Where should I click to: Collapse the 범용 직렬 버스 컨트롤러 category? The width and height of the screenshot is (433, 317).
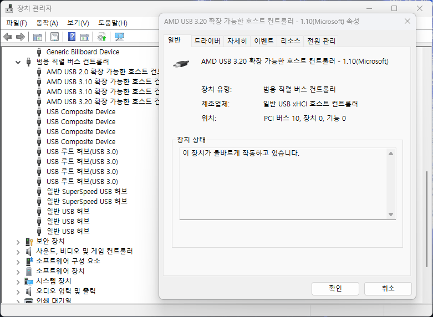pyautogui.click(x=18, y=62)
